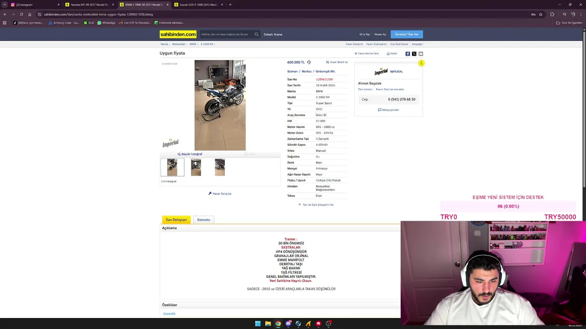Viewport: 586px width, 329px height.
Task: Click Yazdır print link
Action: click(392, 53)
